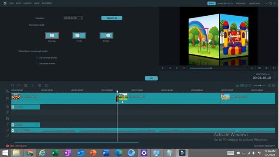Click the video track icon left of the timeline
The image size is (279, 157).
pyautogui.click(x=7, y=98)
